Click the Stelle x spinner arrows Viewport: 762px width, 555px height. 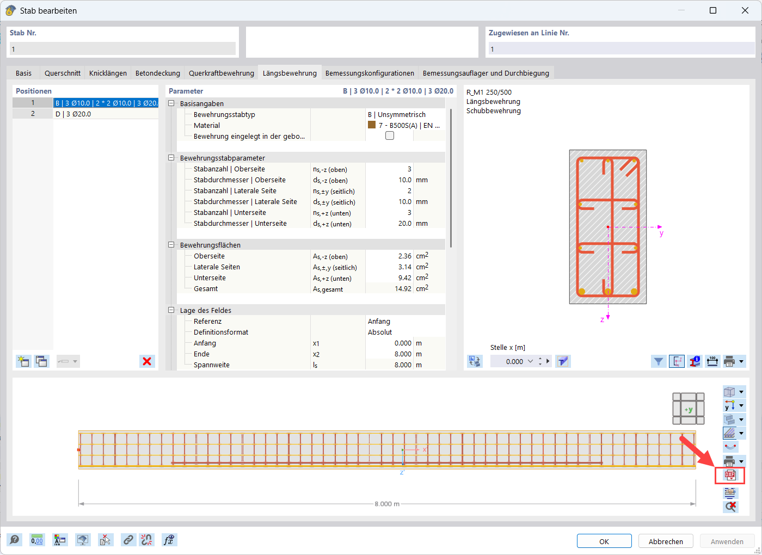[540, 361]
